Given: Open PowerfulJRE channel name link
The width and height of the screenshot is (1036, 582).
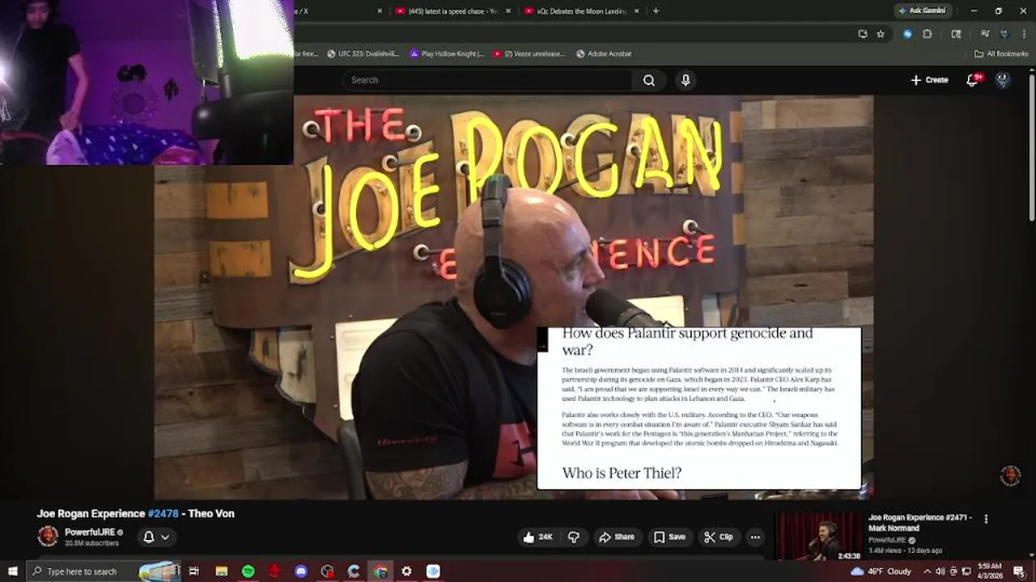Looking at the screenshot, I should [90, 533].
